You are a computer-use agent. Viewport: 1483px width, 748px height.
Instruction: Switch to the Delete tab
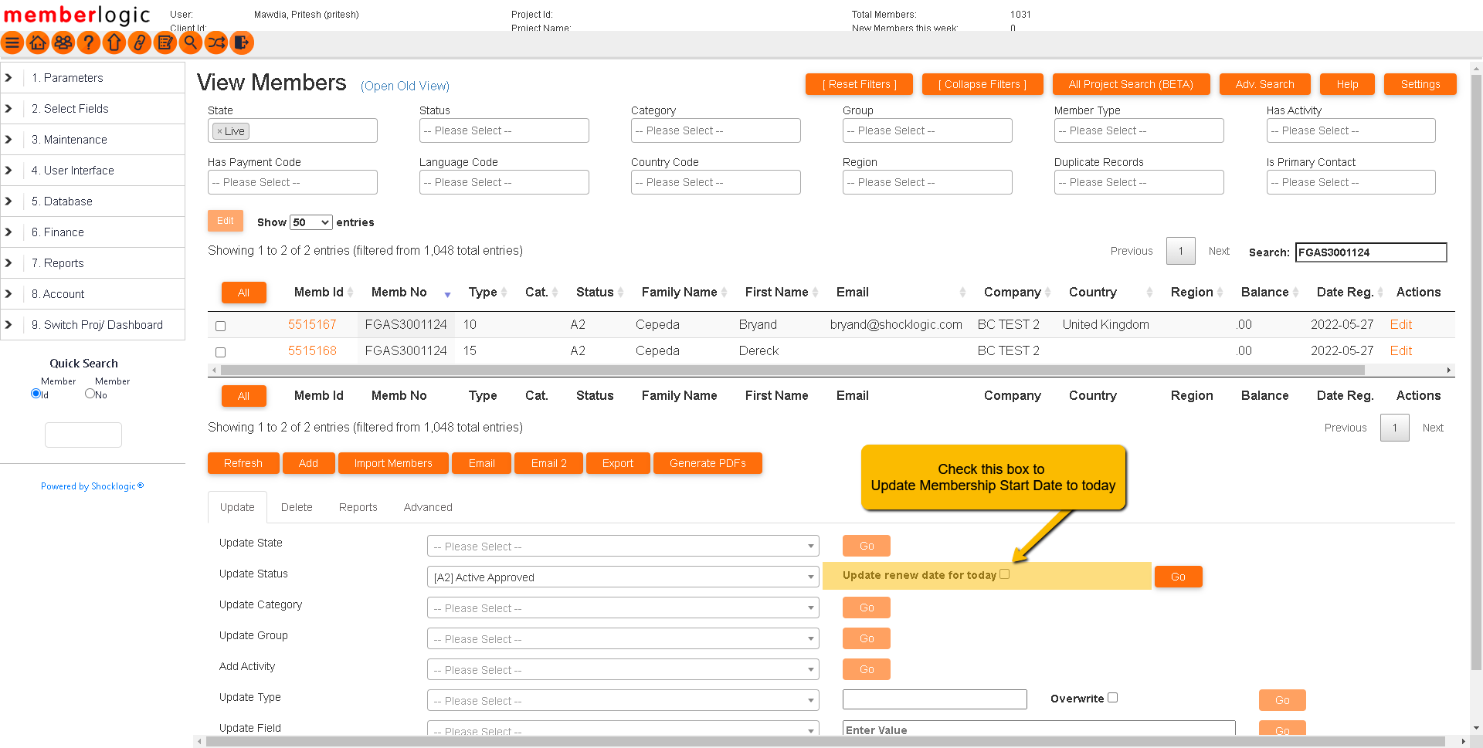[x=297, y=507]
